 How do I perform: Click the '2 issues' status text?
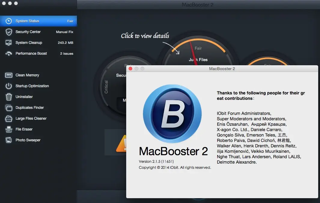coord(67,54)
